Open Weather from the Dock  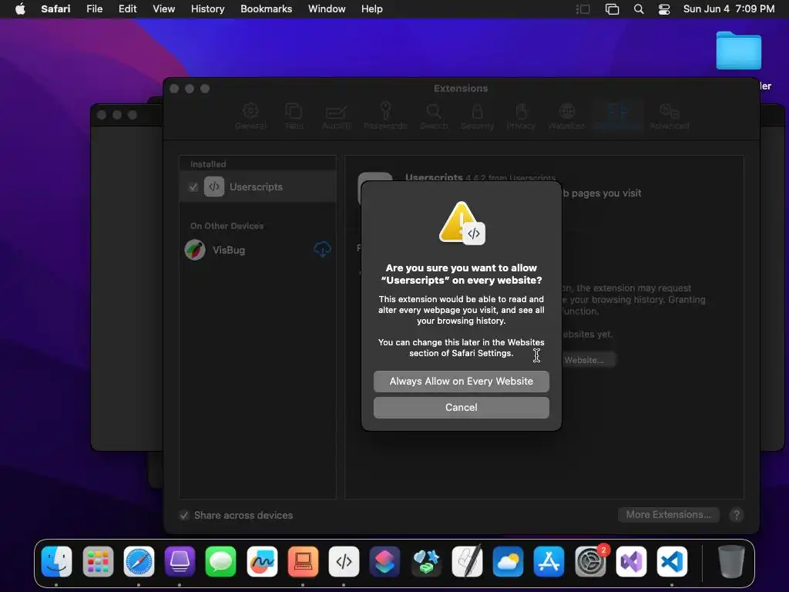(508, 561)
